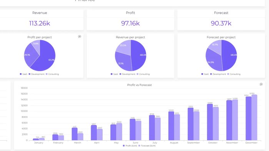Select 16.7% slice in Forecast per project
This screenshot has width=269, height=151.
[x=216, y=46]
